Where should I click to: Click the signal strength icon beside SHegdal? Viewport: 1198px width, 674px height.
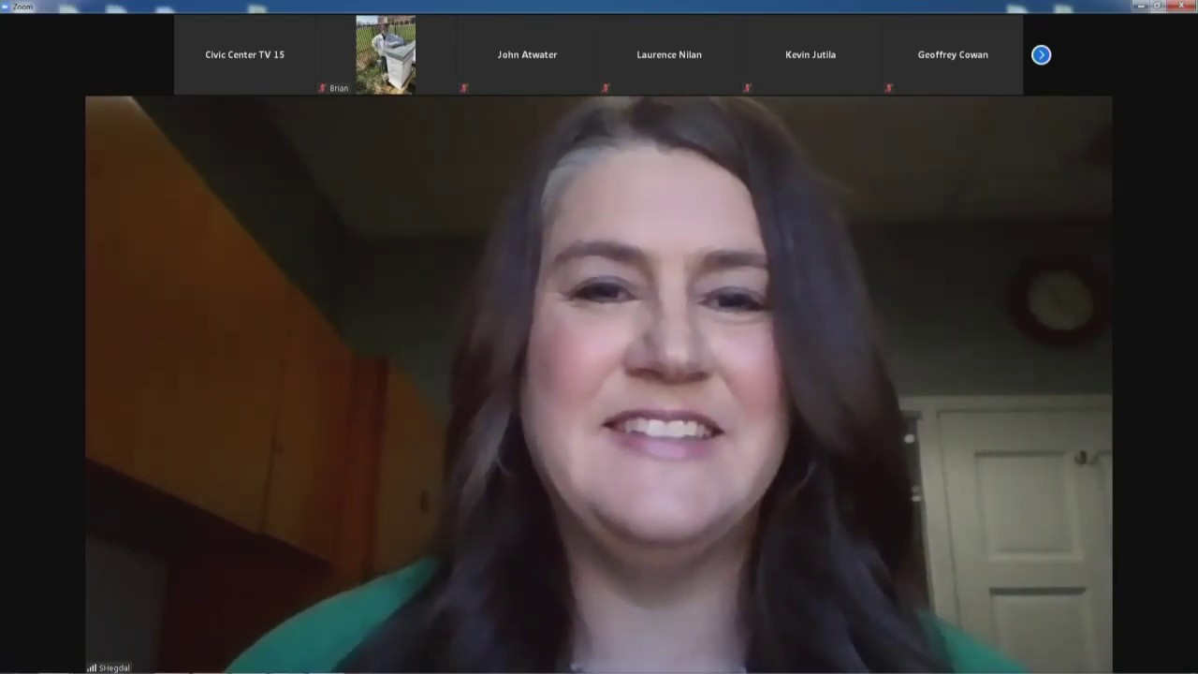92,667
